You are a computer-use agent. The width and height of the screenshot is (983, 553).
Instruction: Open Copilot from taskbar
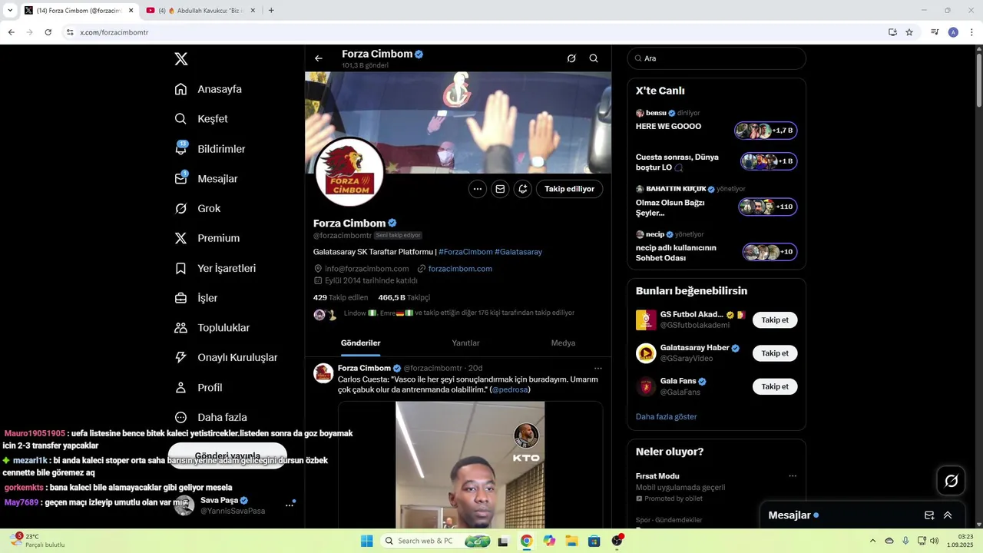pos(549,541)
